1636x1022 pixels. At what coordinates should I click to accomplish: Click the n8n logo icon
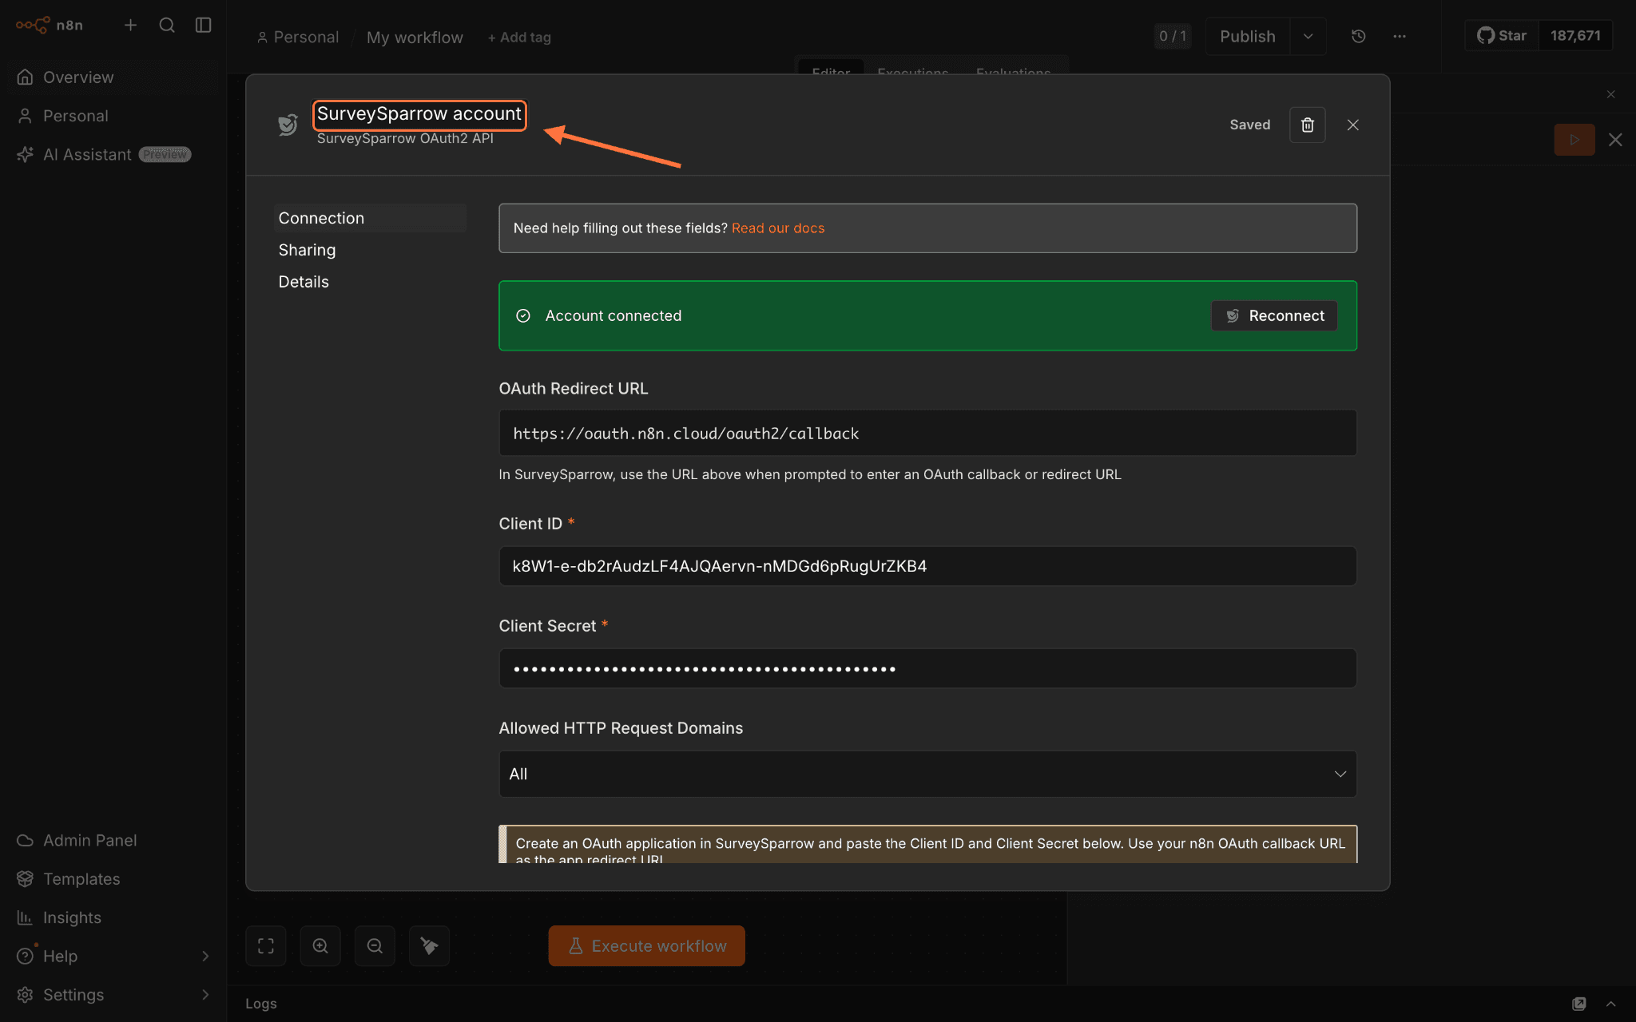tap(33, 25)
